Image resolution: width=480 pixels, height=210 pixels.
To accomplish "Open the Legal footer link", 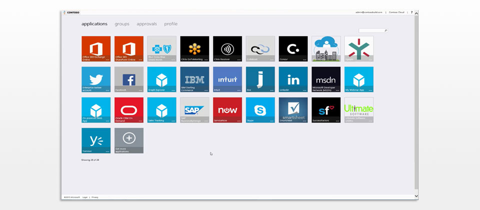I will point(85,197).
